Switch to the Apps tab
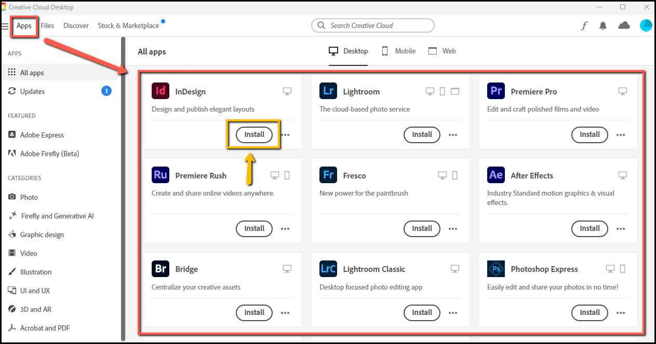Screen dimensions: 656x344 [x=24, y=25]
